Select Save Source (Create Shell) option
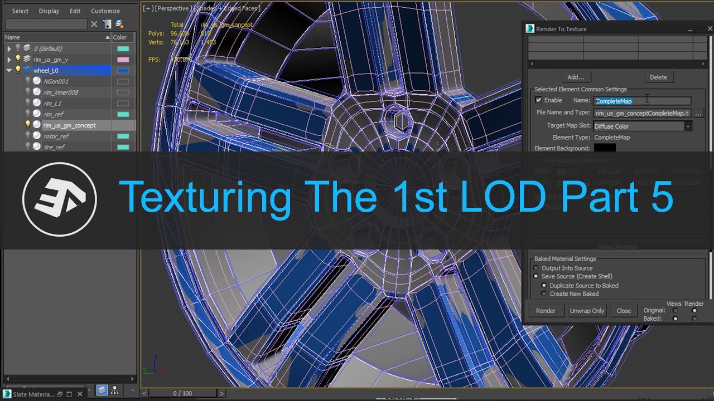Viewport: 714px width, 401px height. (x=536, y=276)
